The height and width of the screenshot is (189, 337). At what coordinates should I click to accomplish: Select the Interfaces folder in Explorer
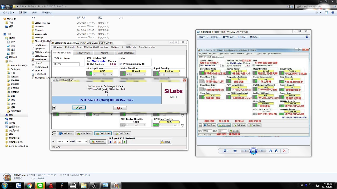point(39,27)
